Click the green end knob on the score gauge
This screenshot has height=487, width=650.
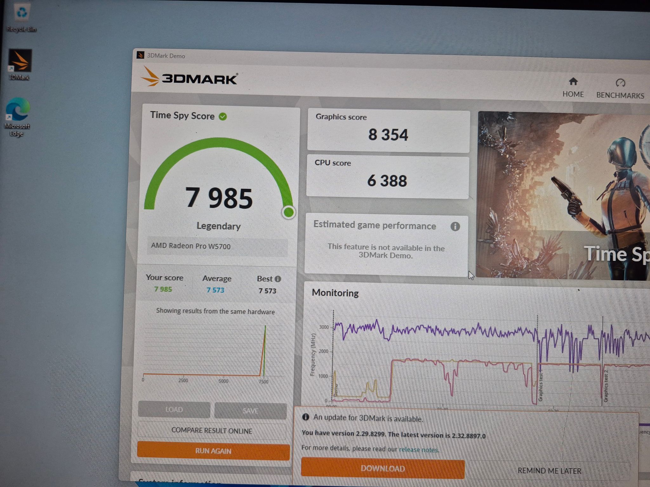289,212
